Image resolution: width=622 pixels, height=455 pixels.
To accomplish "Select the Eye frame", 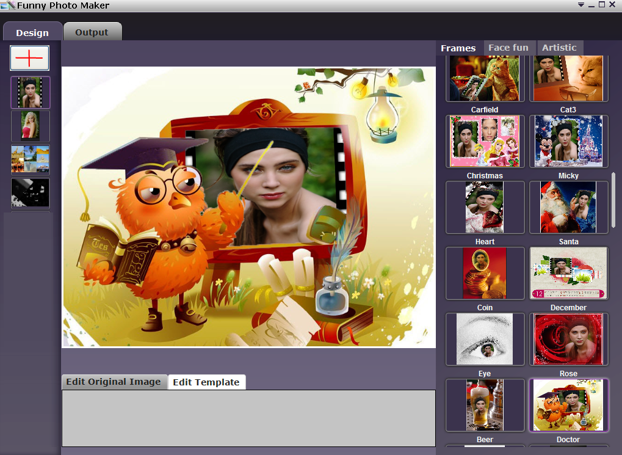I will coord(485,339).
